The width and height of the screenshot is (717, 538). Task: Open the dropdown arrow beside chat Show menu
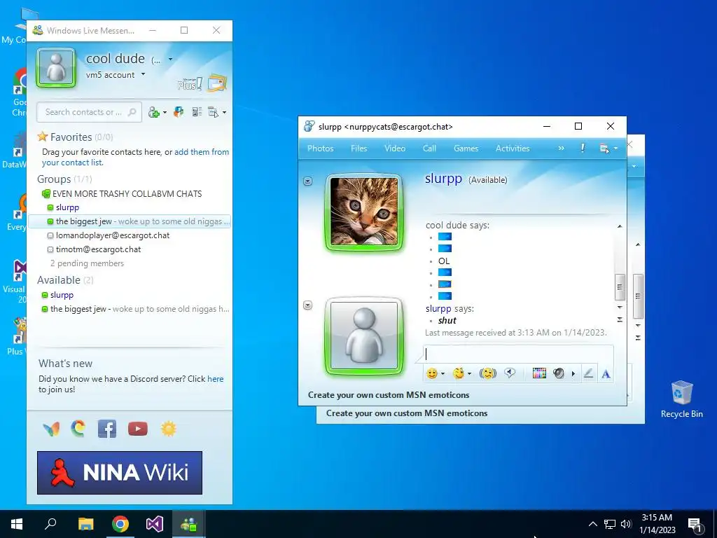coord(616,149)
